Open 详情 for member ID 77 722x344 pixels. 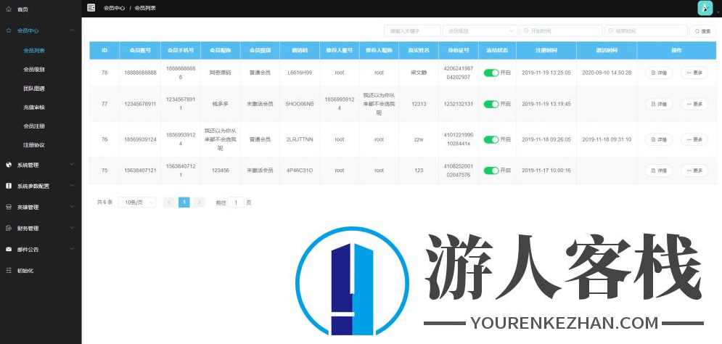coord(658,104)
